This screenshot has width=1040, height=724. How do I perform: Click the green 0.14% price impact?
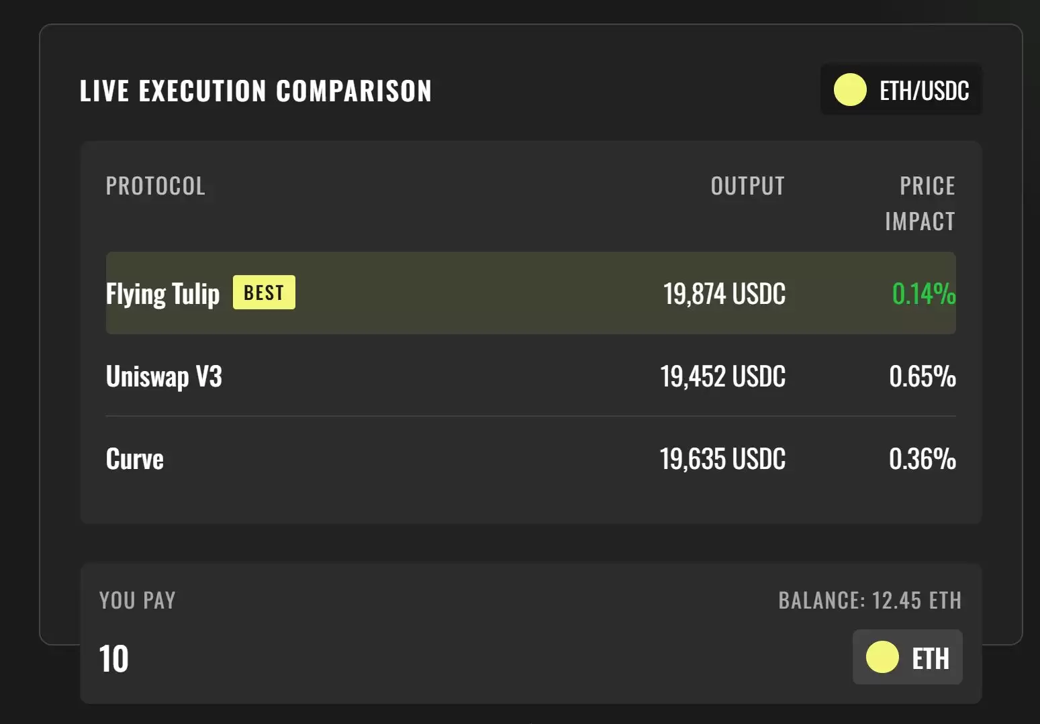point(924,294)
